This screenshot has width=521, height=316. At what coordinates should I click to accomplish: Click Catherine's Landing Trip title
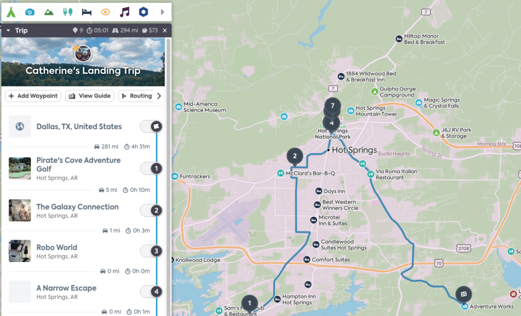pyautogui.click(x=83, y=71)
